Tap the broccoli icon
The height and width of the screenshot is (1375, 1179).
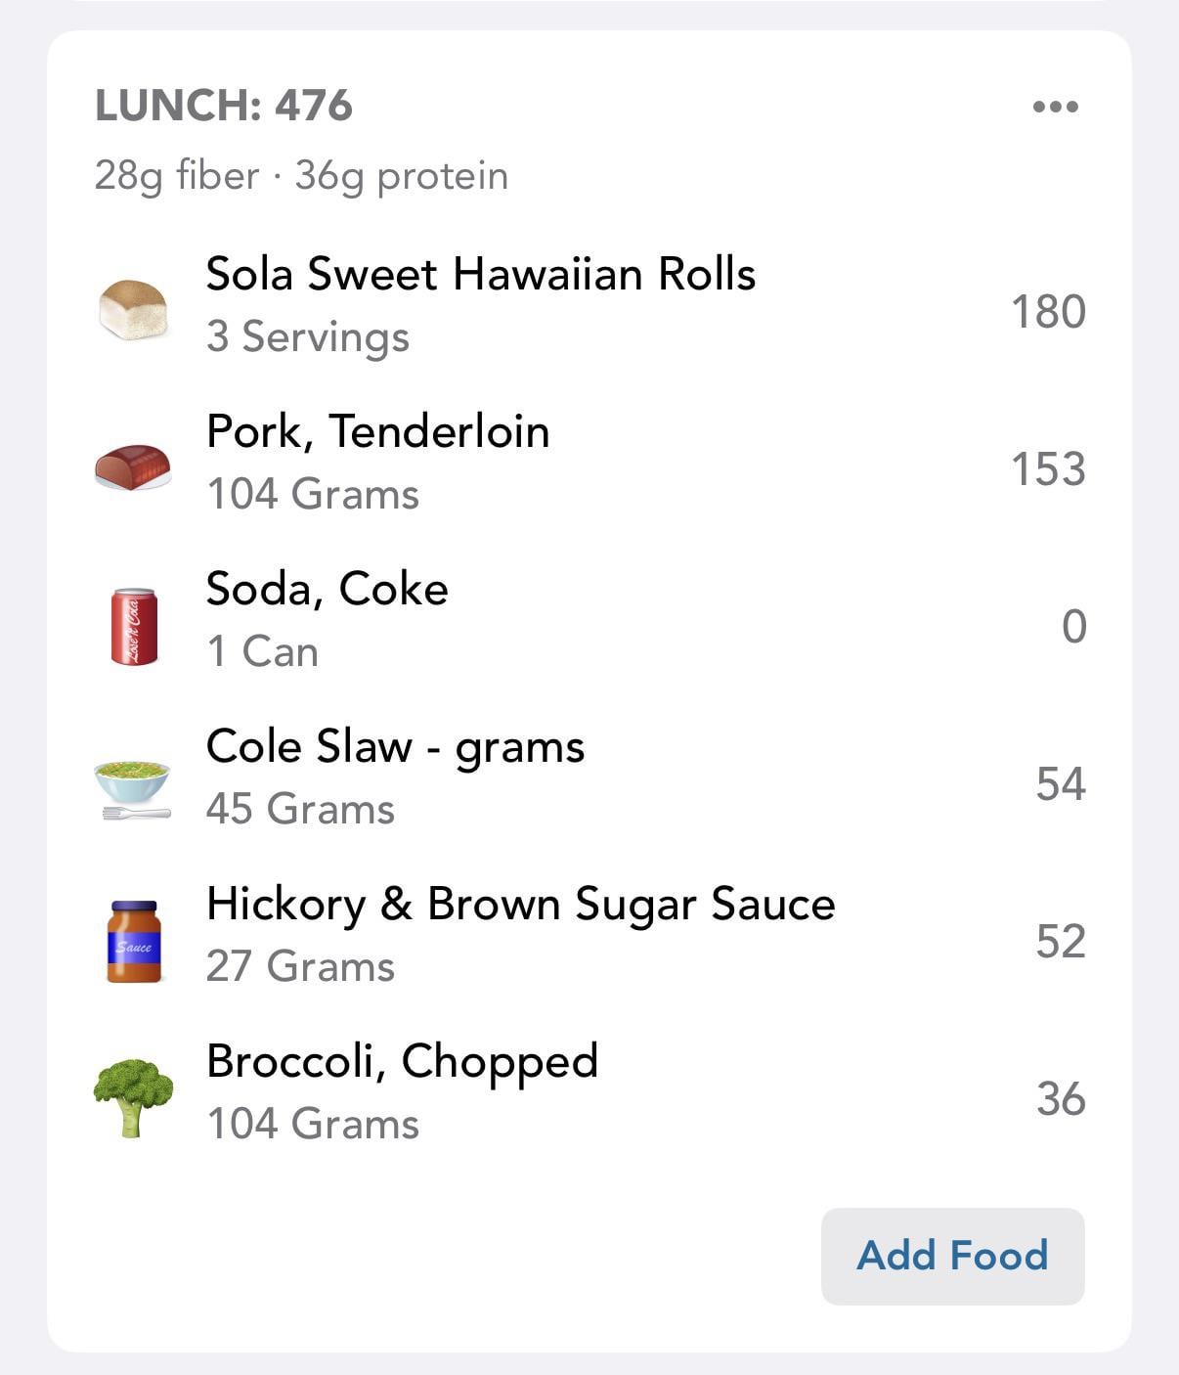[133, 1097]
